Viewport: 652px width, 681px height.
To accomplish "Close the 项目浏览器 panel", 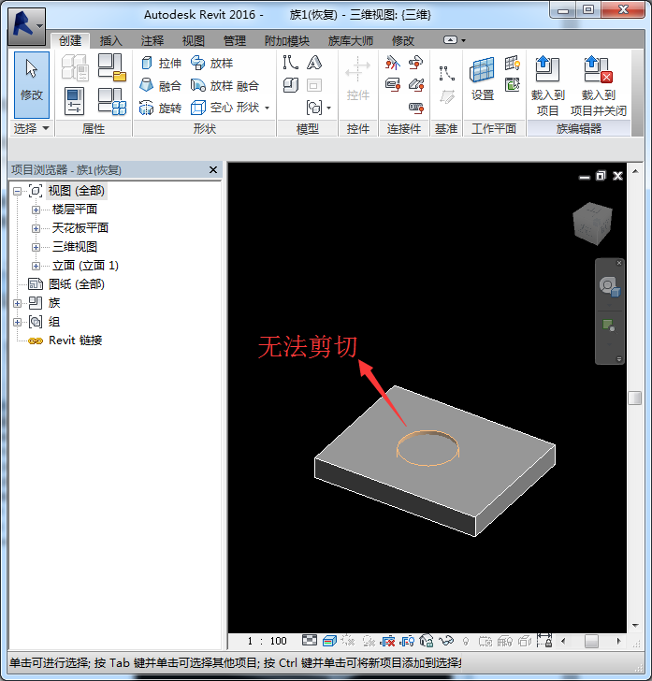I will coord(213,170).
